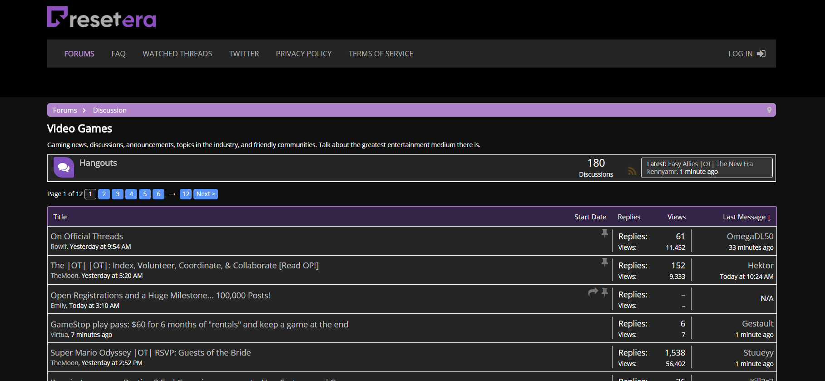The height and width of the screenshot is (381, 825).
Task: Sort threads by Start Date
Action: (590, 217)
